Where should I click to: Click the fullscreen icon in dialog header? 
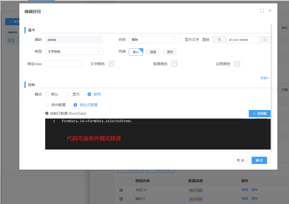262,11
